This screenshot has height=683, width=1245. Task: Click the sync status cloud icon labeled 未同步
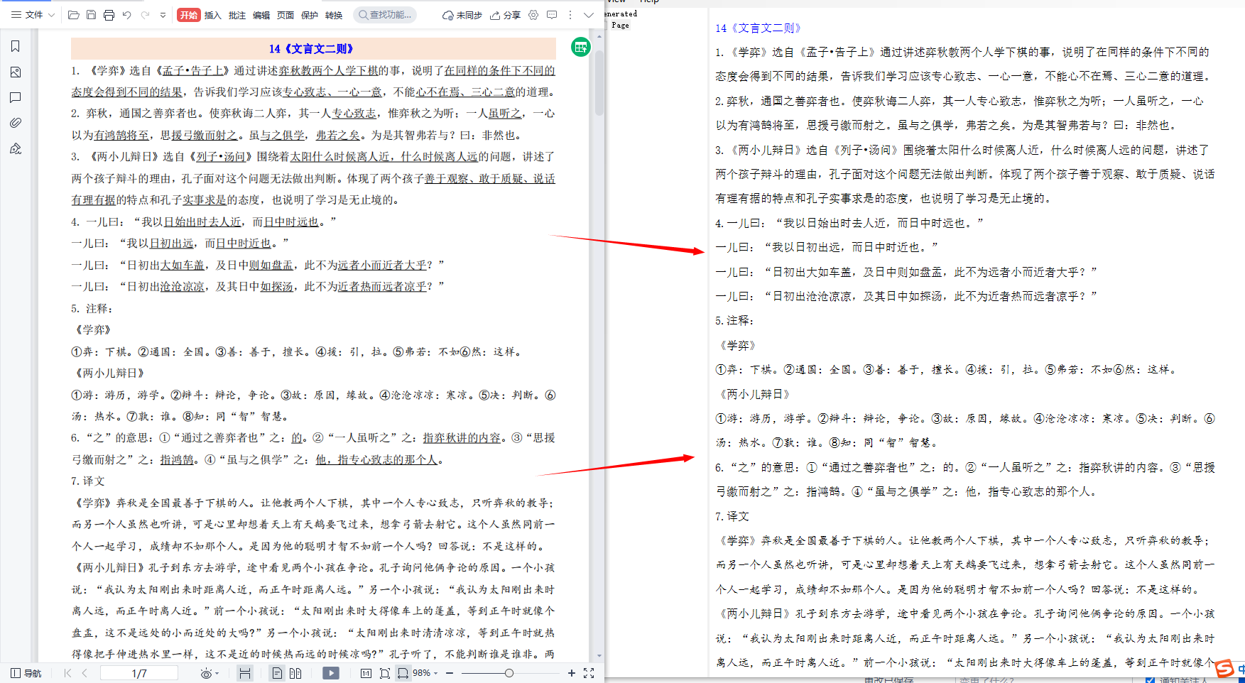click(x=462, y=14)
